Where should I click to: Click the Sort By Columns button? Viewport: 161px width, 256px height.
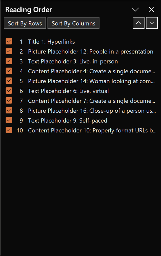coord(73,23)
